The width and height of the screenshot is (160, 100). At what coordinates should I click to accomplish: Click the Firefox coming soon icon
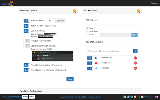[156, 97]
